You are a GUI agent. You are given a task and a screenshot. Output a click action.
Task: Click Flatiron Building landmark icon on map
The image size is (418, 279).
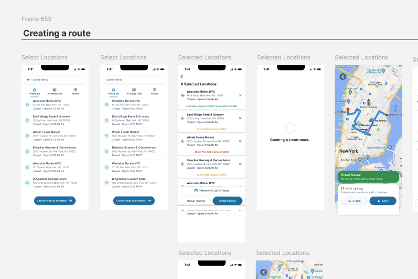pos(369,102)
